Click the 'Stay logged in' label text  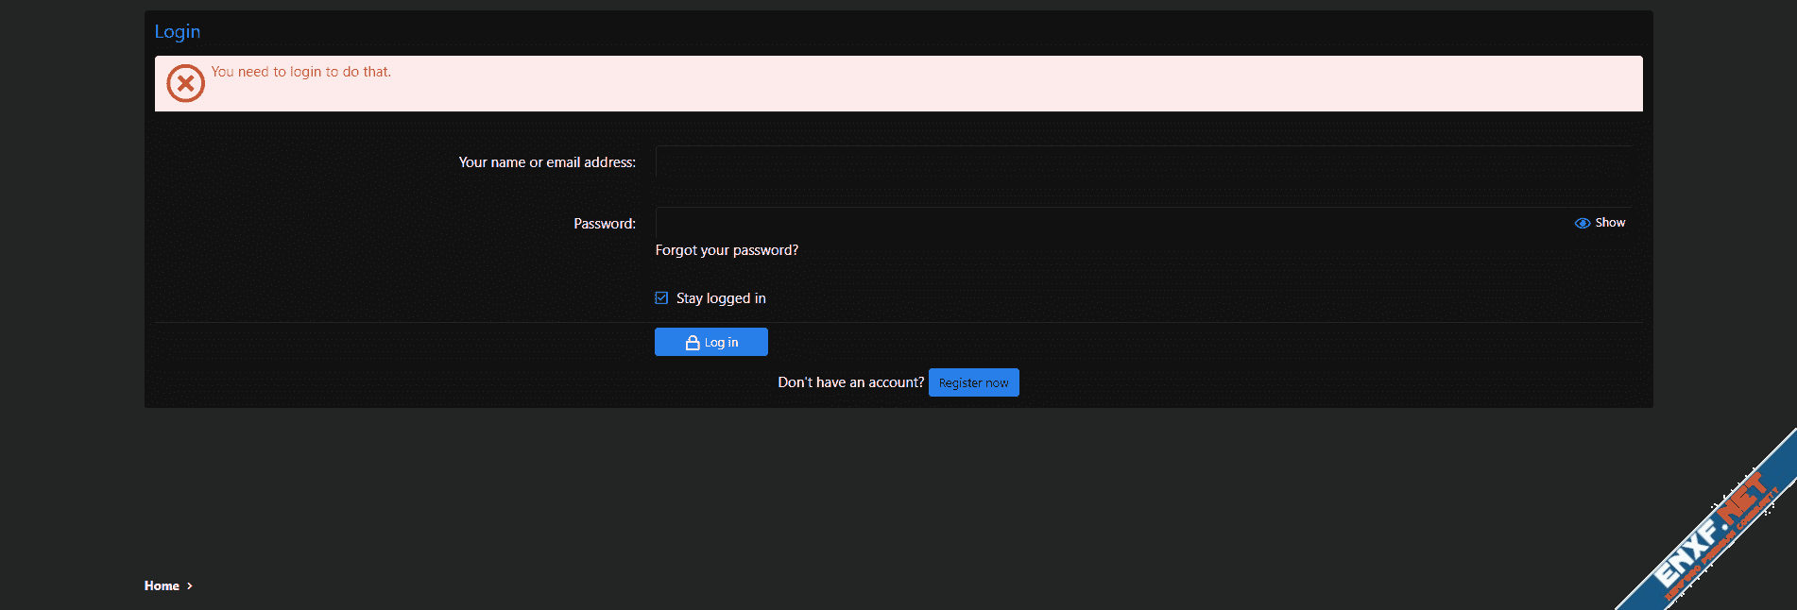click(721, 298)
